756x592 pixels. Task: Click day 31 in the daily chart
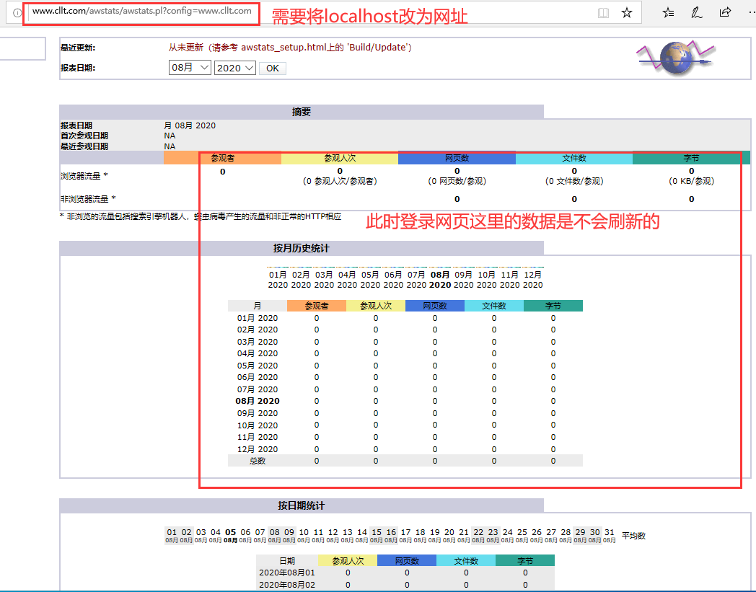610,536
